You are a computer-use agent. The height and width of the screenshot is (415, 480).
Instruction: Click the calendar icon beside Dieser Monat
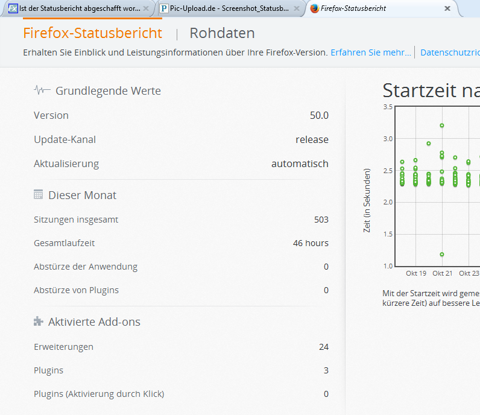[x=38, y=195]
